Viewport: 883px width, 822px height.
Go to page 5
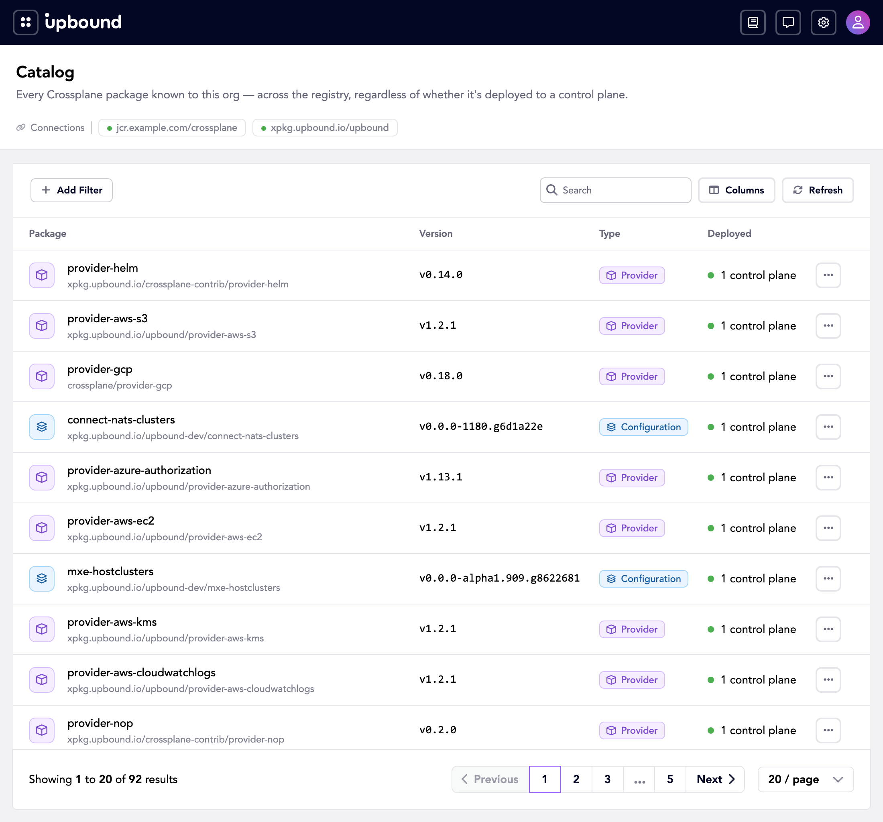tap(670, 779)
